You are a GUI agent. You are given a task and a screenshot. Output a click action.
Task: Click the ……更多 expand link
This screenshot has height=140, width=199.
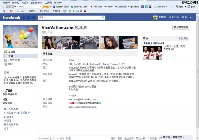pyautogui.click(x=72, y=95)
